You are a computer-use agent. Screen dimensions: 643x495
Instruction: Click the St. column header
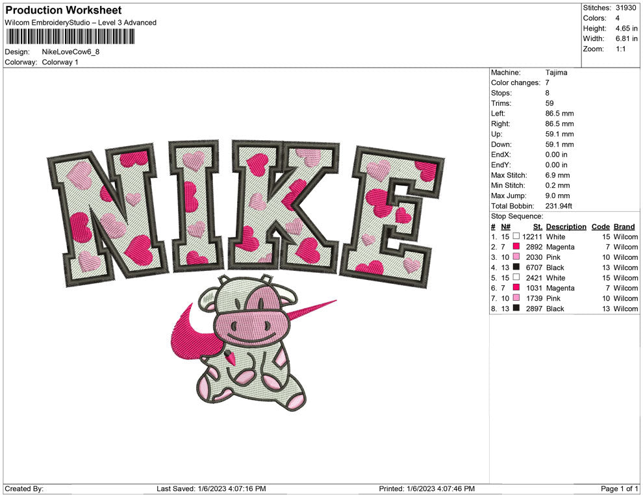coord(536,226)
